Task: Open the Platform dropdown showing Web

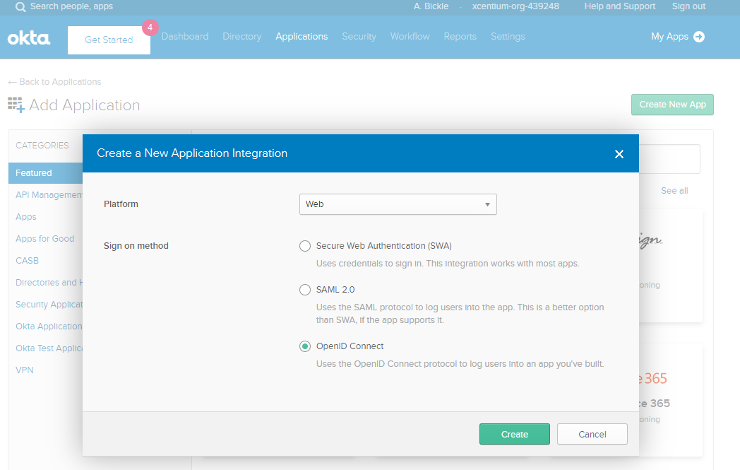Action: point(398,204)
